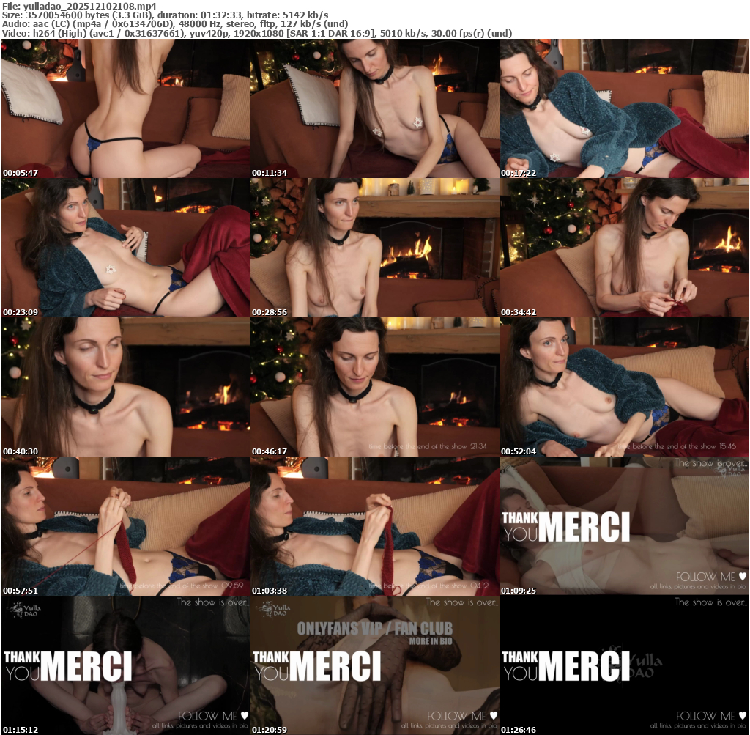
Task: Select the file name line yulladao_202512102108.mp4
Action: 79,6
